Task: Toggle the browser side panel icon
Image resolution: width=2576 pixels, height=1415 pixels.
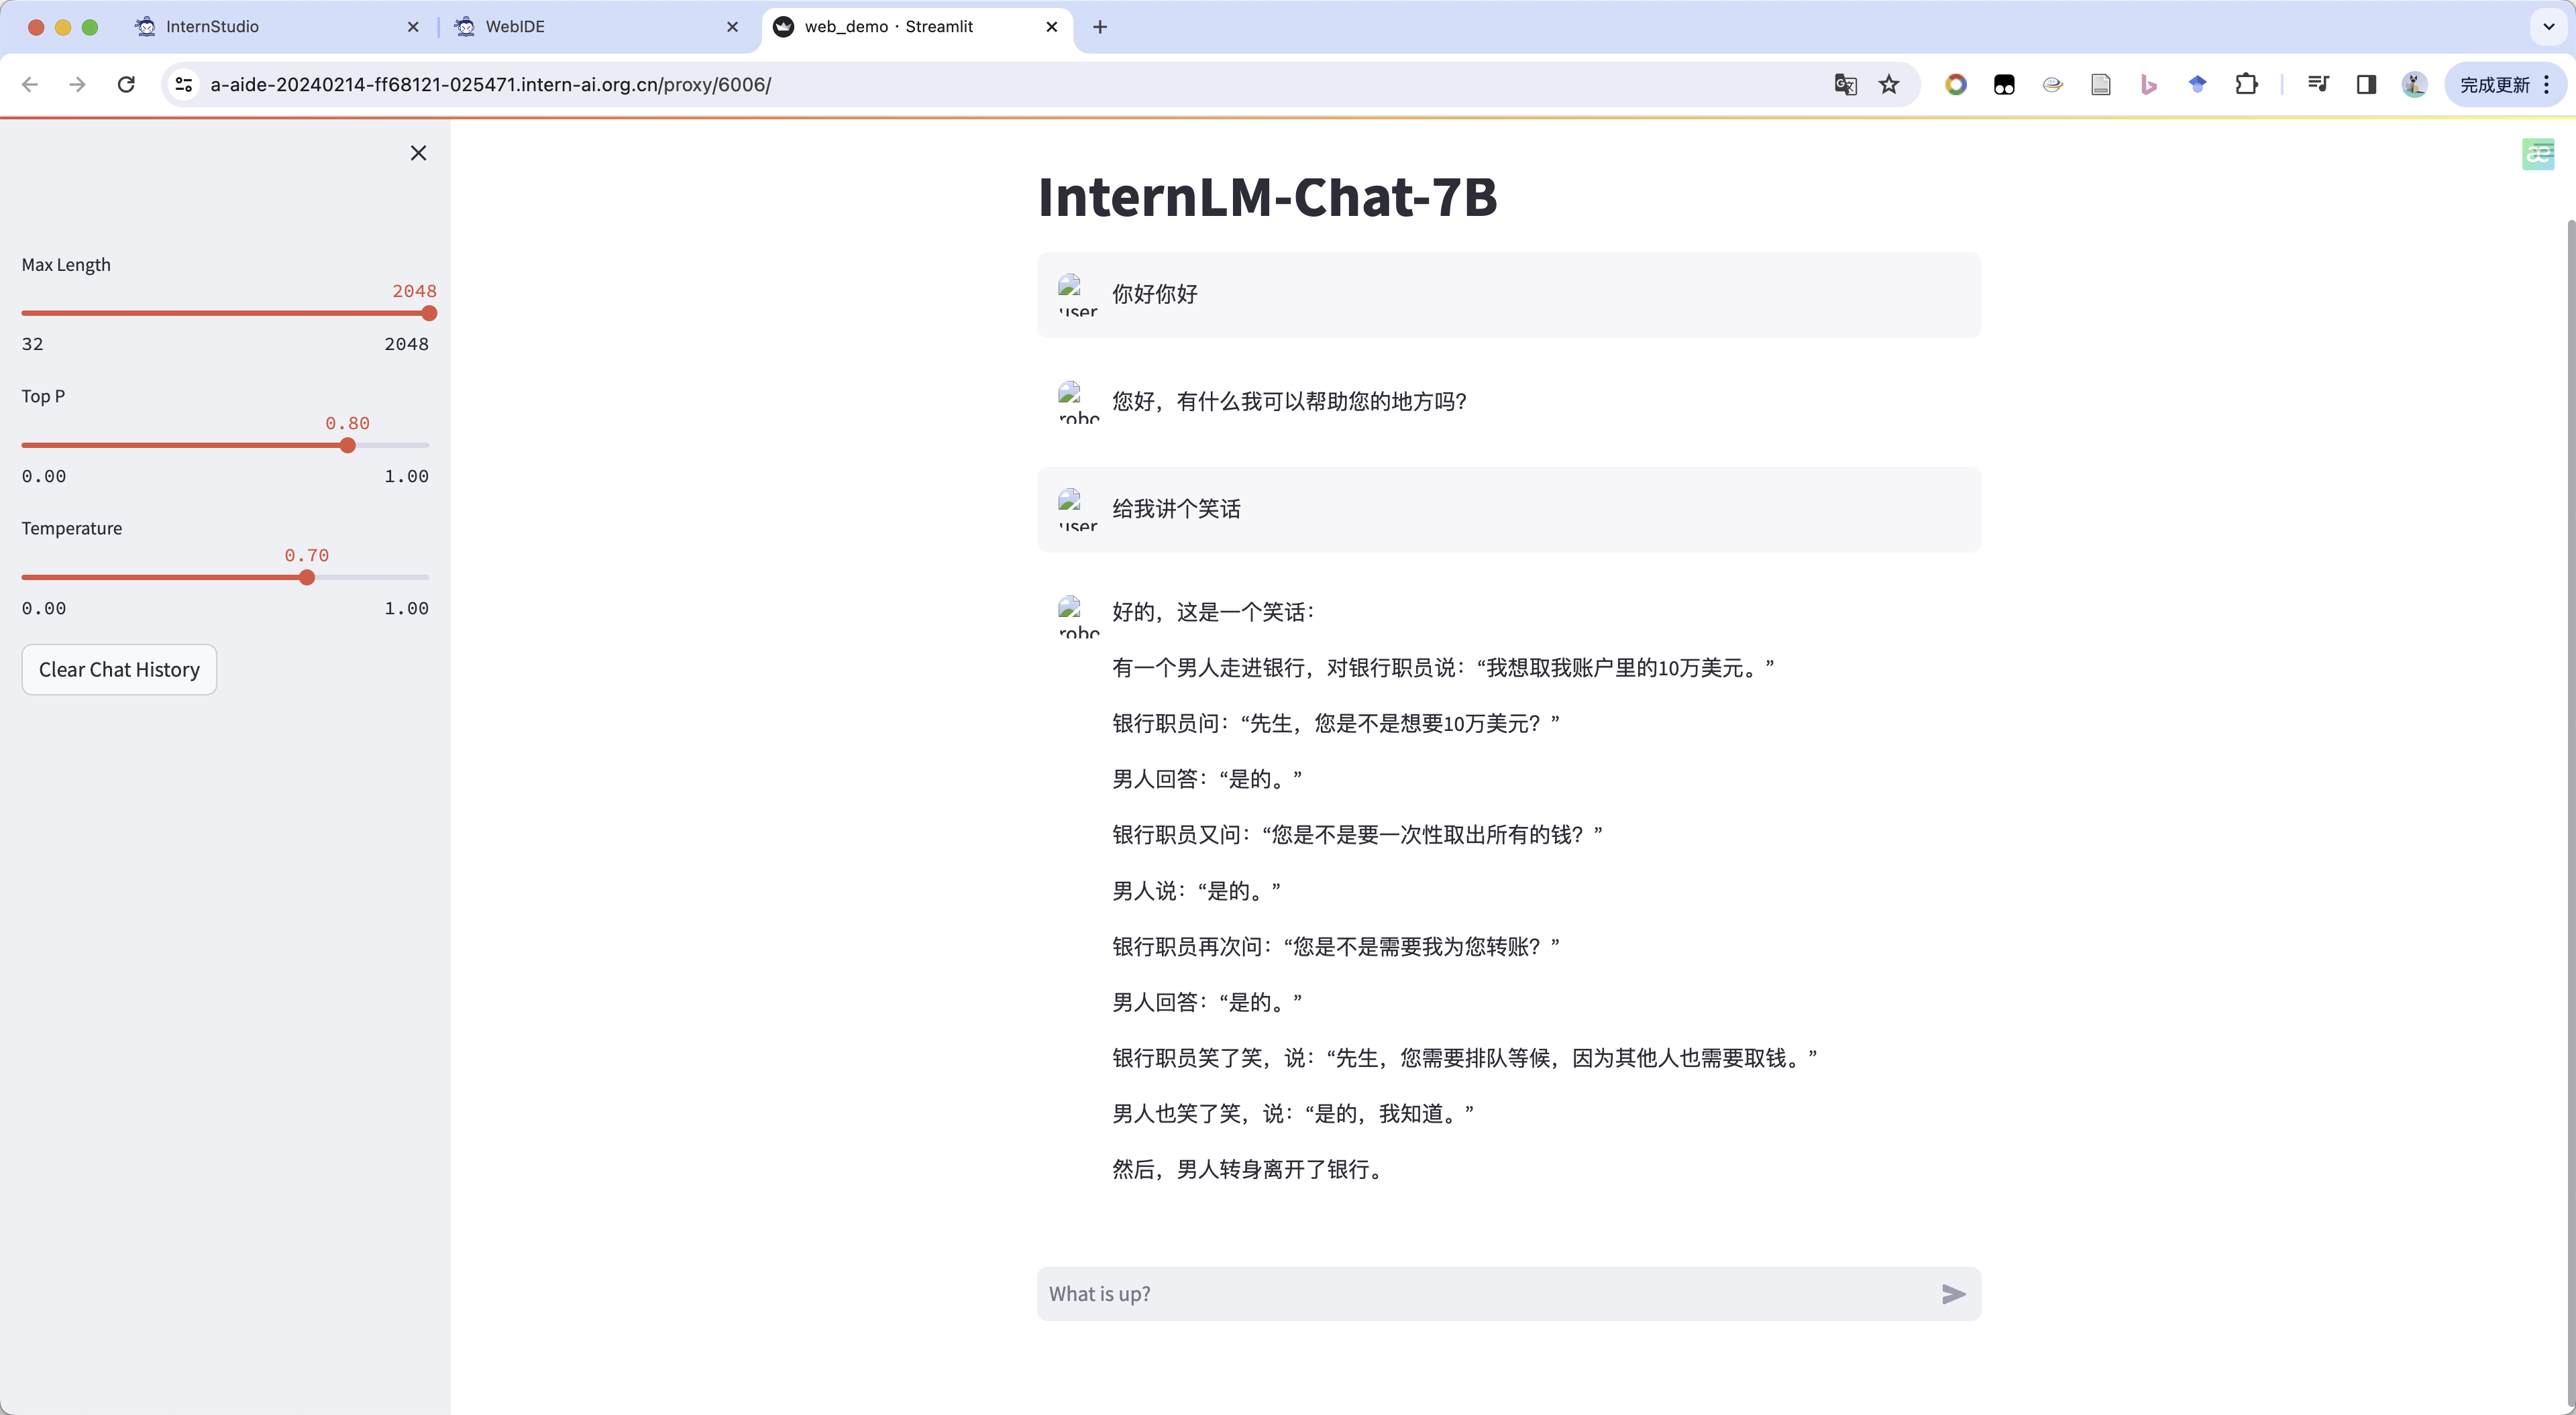Action: (2365, 85)
